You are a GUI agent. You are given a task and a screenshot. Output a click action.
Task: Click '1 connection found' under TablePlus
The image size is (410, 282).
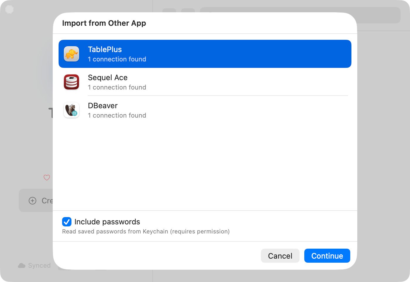click(x=117, y=59)
